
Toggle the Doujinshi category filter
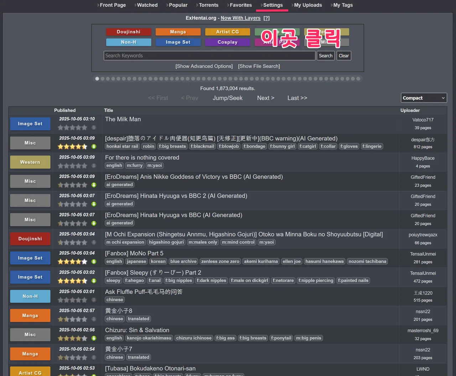[x=129, y=32]
